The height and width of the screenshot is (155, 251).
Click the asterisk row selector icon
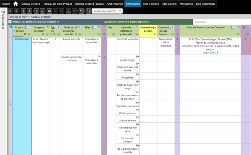click(11, 27)
